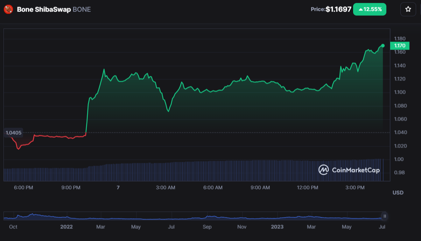Click Jul label at navigator end

click(382, 227)
